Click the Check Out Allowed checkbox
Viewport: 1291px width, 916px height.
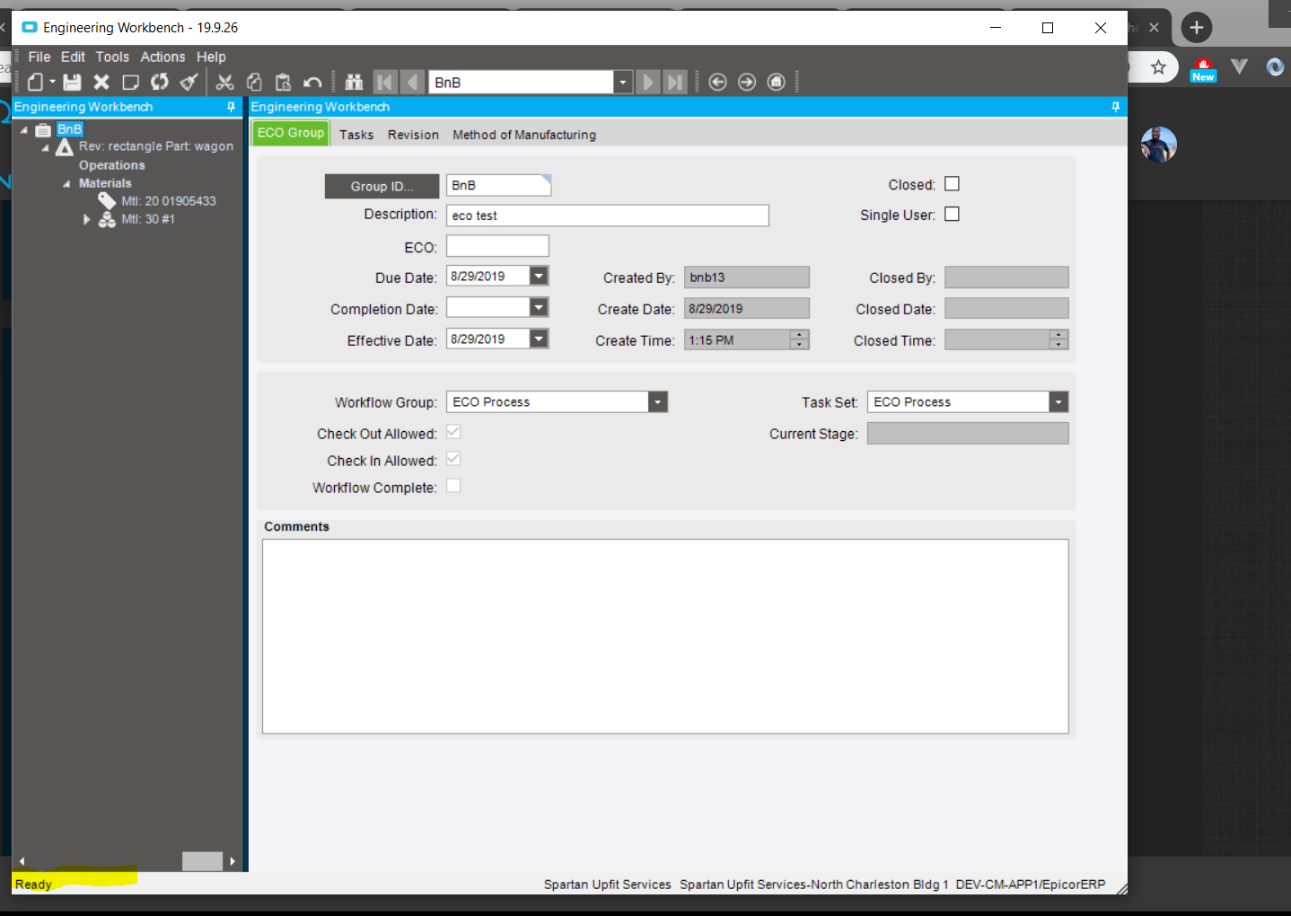453,432
